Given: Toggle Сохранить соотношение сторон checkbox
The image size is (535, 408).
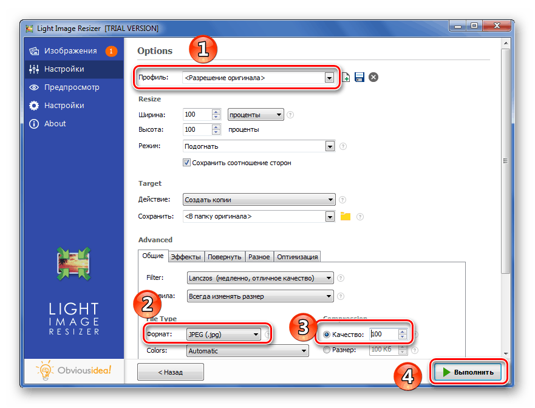Looking at the screenshot, I should click(x=186, y=162).
